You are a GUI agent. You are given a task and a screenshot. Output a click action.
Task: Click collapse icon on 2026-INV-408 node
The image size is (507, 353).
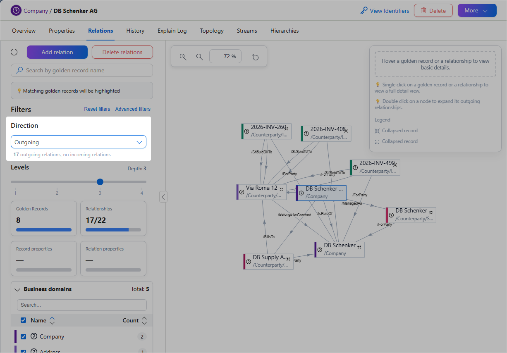point(346,131)
